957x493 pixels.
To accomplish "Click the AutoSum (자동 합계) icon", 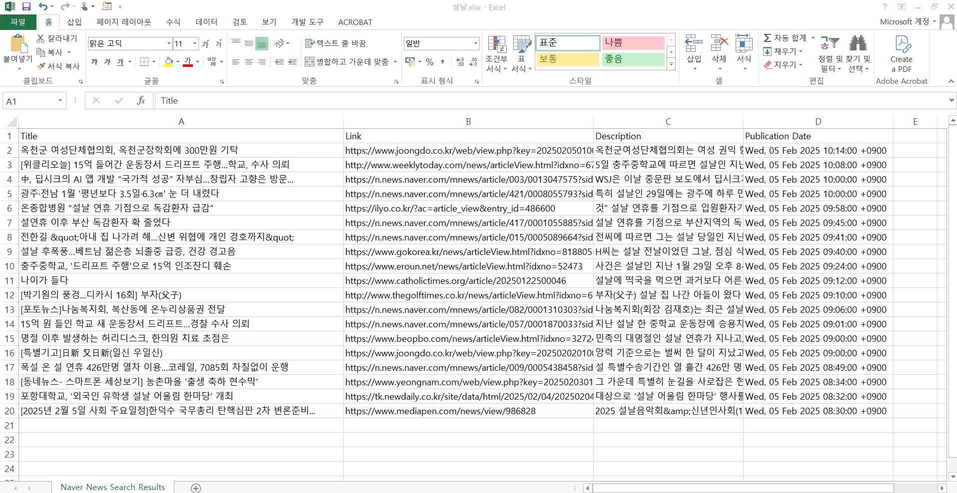I will [x=768, y=38].
